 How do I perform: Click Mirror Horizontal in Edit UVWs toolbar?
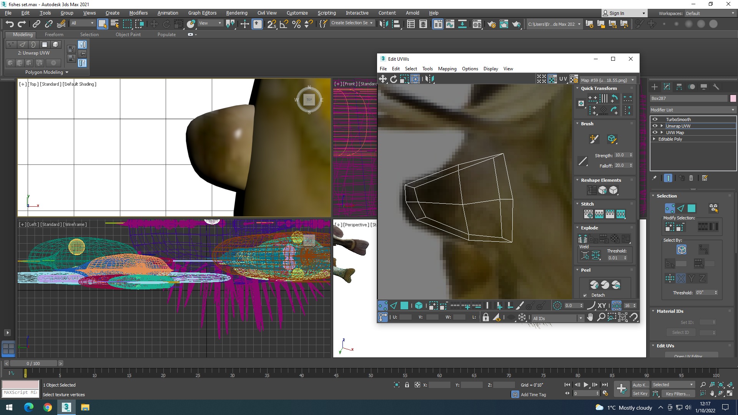click(x=430, y=79)
